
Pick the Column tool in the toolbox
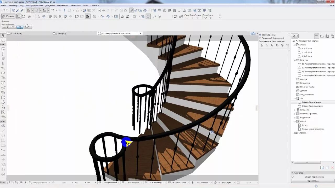point(3,63)
